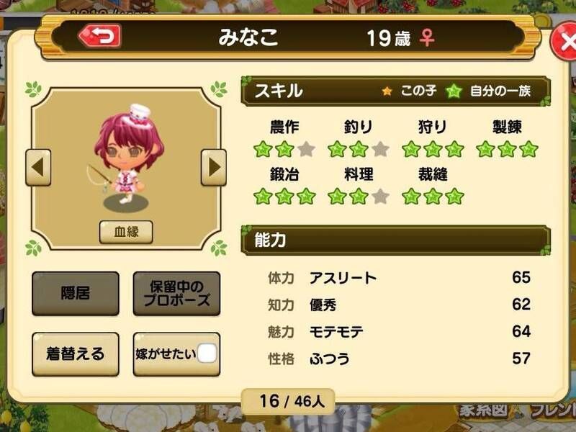Open the 家系図 family tree tab

pyautogui.click(x=484, y=410)
